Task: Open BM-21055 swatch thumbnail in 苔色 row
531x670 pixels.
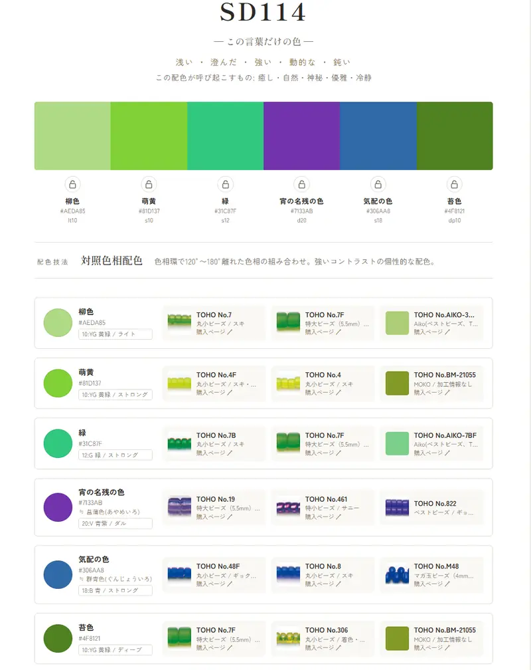Action: coord(397,638)
